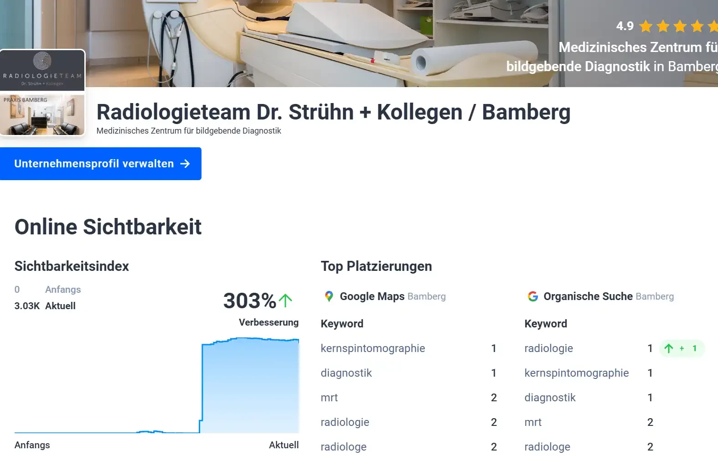Click the Google G logo icon

point(532,296)
